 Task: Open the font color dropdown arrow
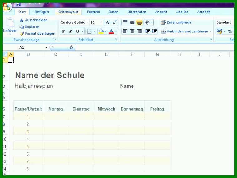pos(116,31)
